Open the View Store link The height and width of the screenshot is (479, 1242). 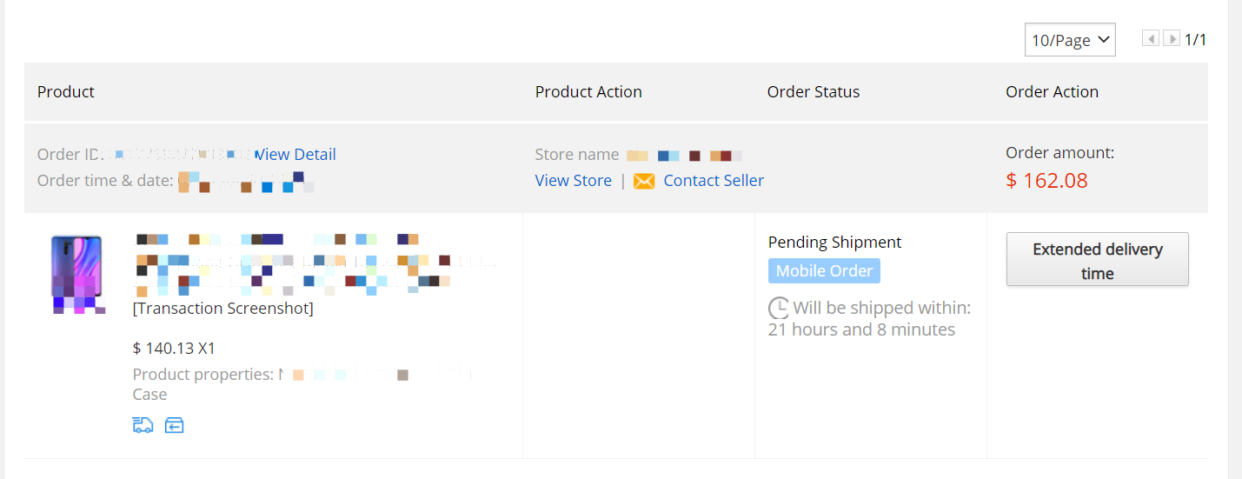(x=574, y=181)
